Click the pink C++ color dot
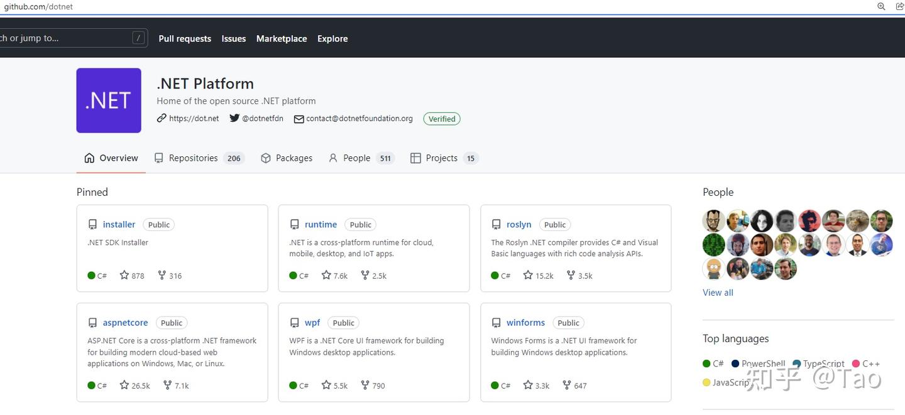 pyautogui.click(x=856, y=364)
